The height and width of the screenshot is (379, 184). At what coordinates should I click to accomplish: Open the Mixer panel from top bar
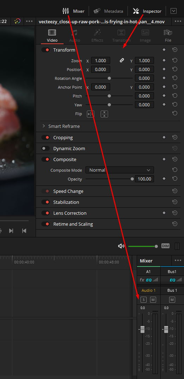point(73,11)
